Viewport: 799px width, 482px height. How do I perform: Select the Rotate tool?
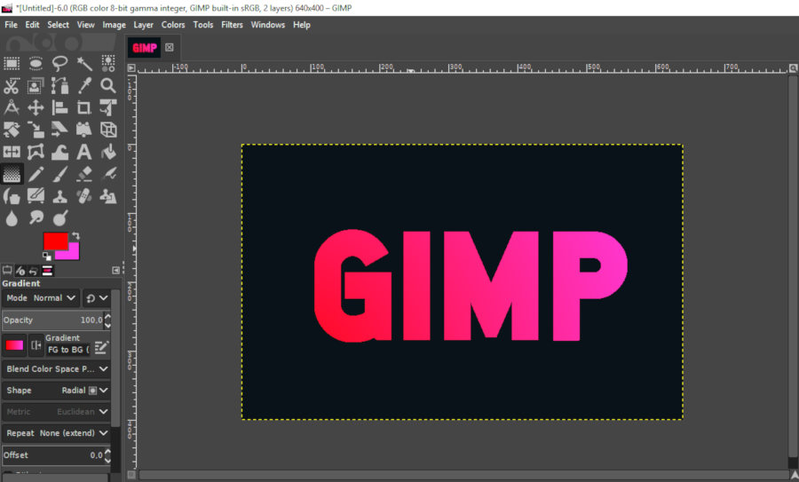click(12, 130)
